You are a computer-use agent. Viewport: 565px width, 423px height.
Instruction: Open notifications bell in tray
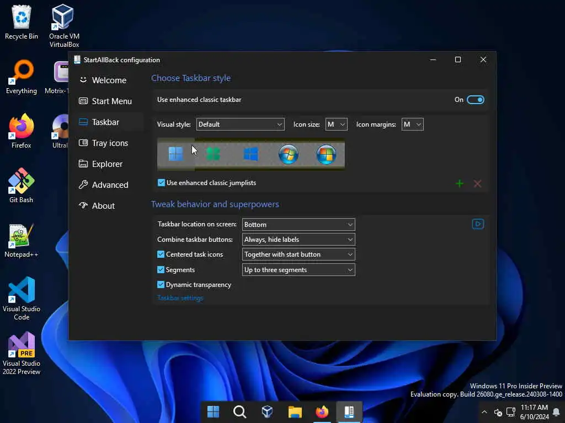click(x=556, y=412)
